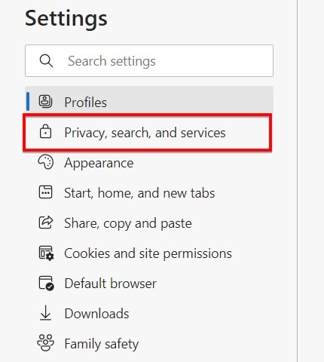The image size is (324, 362).
Task: Click the Profiles person card icon
Action: (x=45, y=102)
